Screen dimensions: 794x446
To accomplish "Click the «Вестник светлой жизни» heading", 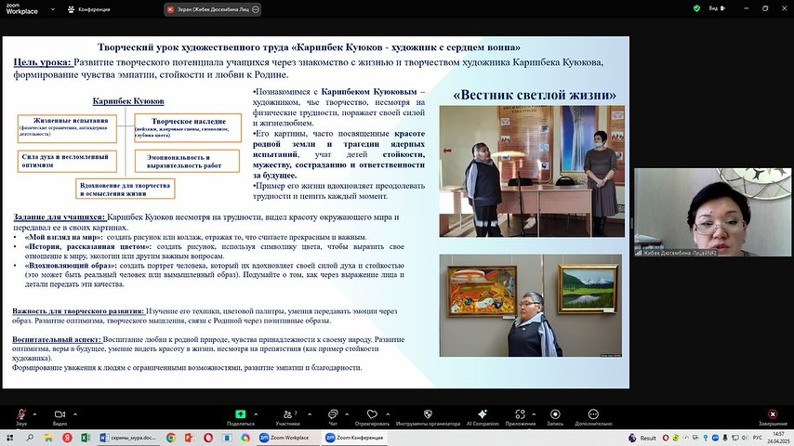I will [535, 95].
